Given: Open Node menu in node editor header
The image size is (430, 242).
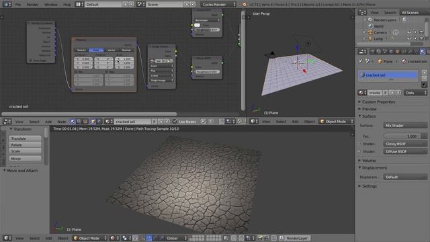Looking at the screenshot, I should coord(61,121).
